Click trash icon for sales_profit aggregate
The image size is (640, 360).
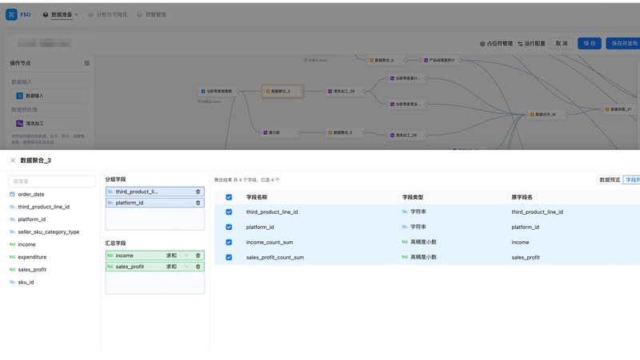(x=198, y=267)
